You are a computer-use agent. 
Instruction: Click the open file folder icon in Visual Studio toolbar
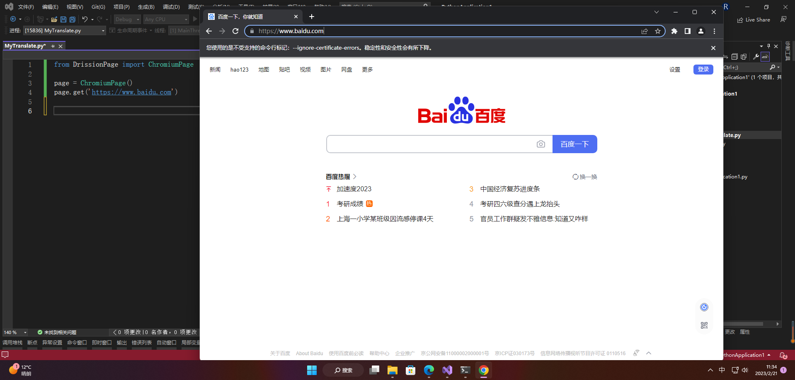(54, 19)
